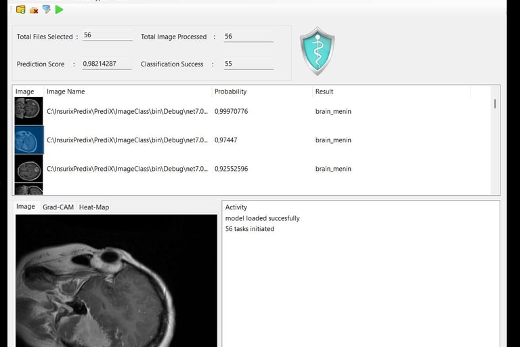Click the results list vertical scrollbar thumb
The height and width of the screenshot is (347, 520).
[495, 104]
